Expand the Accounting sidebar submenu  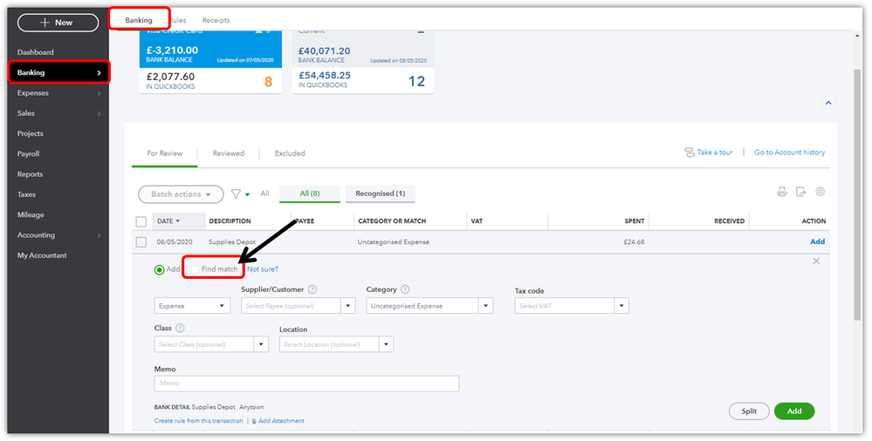pos(99,235)
